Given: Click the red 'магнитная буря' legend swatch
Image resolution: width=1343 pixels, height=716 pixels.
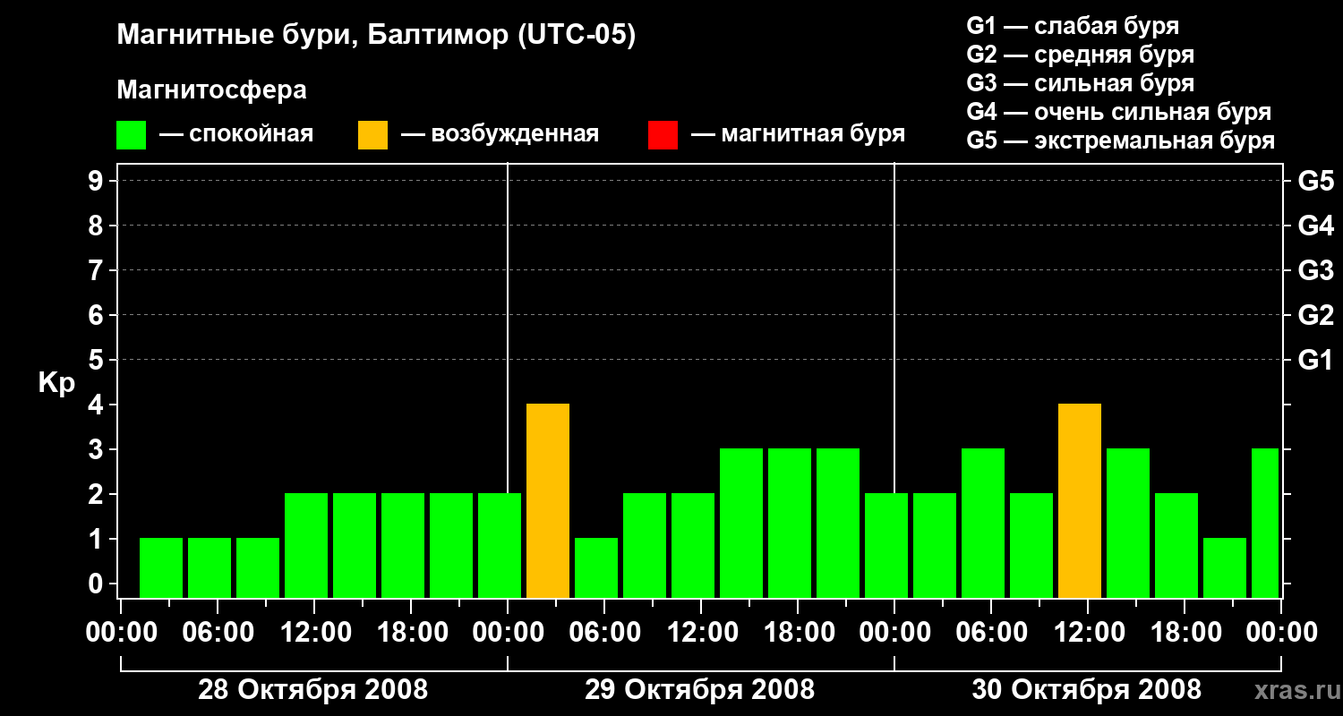Looking at the screenshot, I should 663,135.
